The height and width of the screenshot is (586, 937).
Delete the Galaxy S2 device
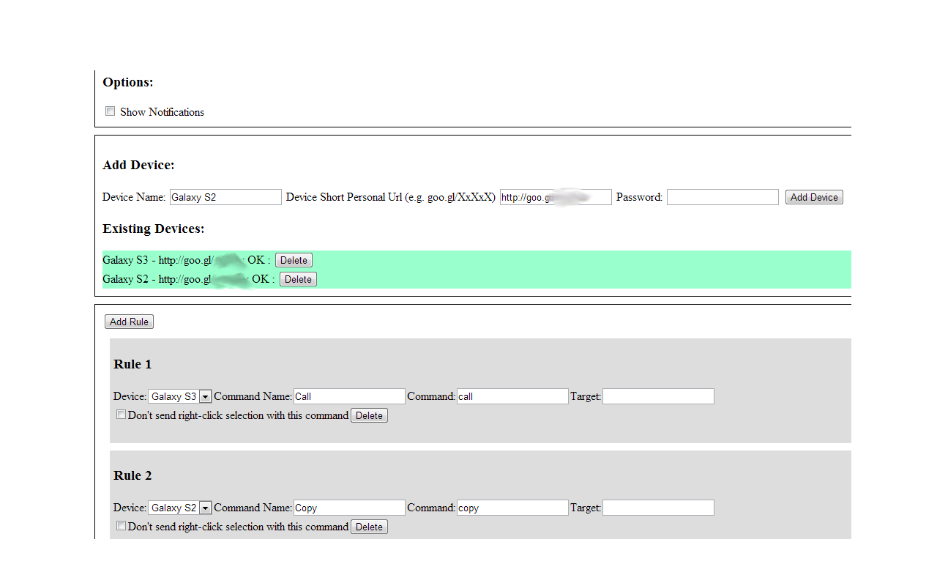(x=298, y=278)
